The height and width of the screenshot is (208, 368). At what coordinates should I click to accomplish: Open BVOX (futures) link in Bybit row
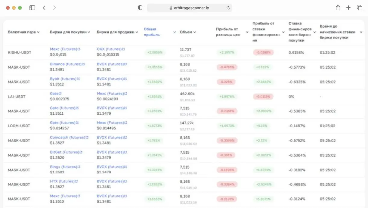110,79
